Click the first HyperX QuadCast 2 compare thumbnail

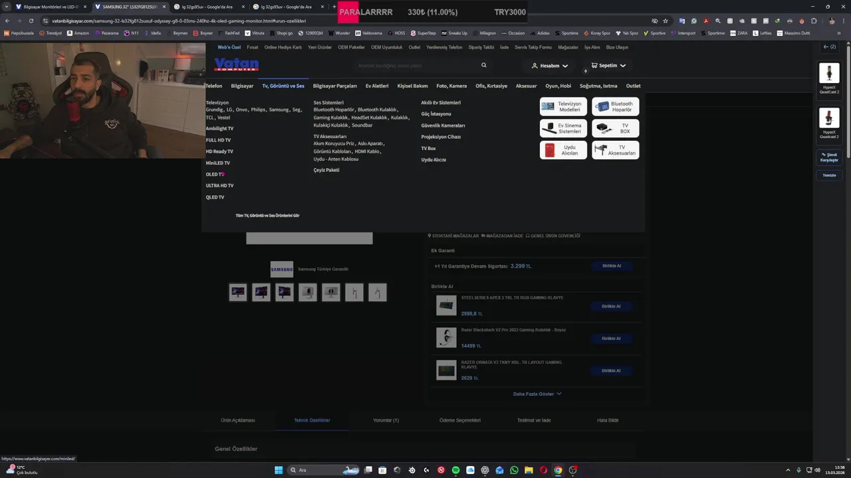(829, 72)
